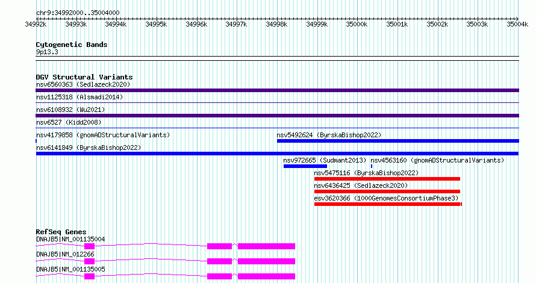Click the small first exon of DNAJB5|NM_001135004

[89, 246]
